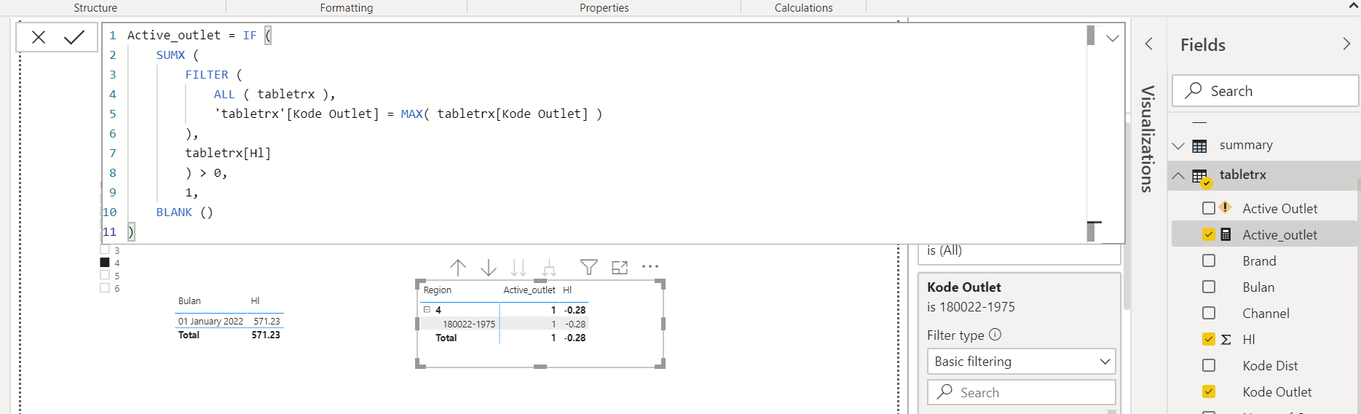
Task: Click the Visualizations pane label
Action: point(1148,139)
